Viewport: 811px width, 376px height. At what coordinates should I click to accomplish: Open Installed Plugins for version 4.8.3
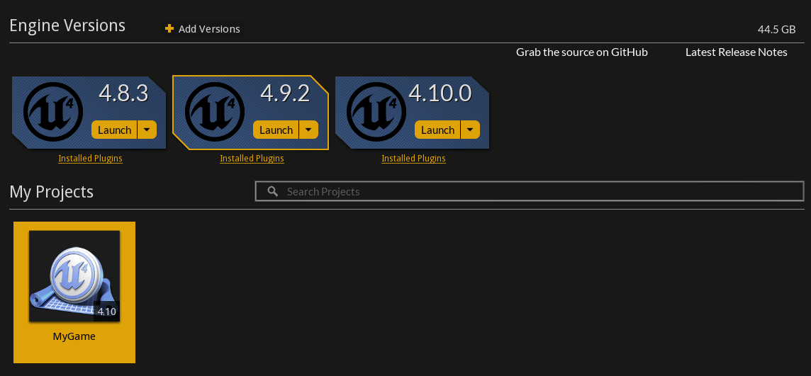[91, 158]
